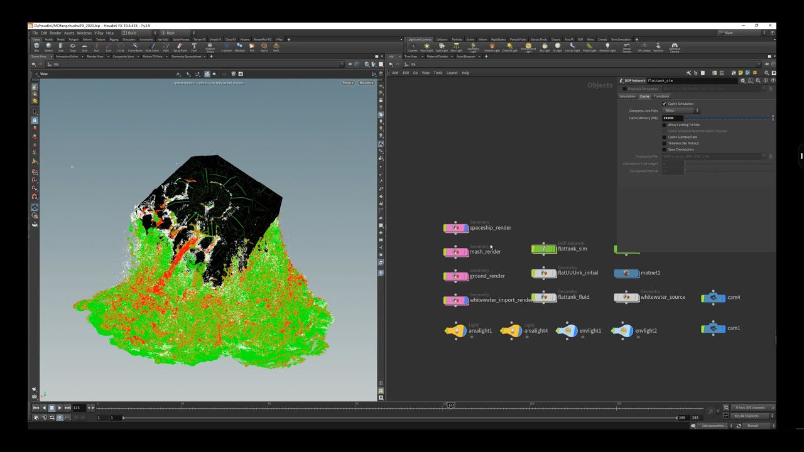
Task: Select the Grid shelf tool
Action: [x=85, y=47]
